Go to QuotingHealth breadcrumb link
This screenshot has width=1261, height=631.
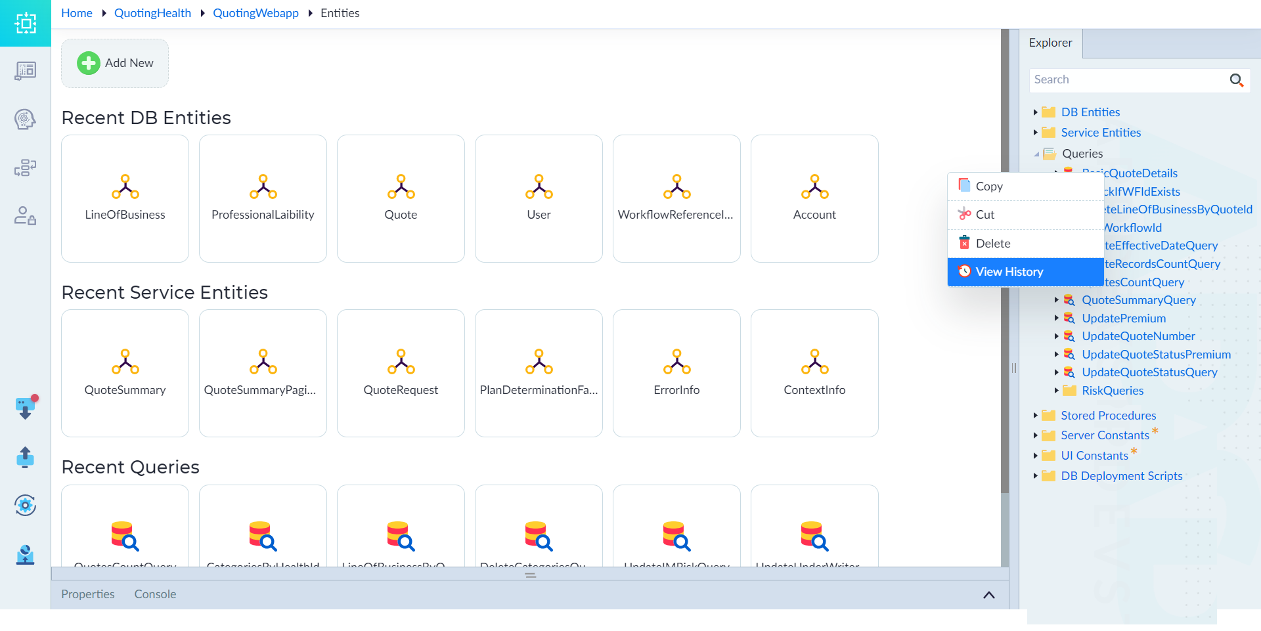point(152,13)
